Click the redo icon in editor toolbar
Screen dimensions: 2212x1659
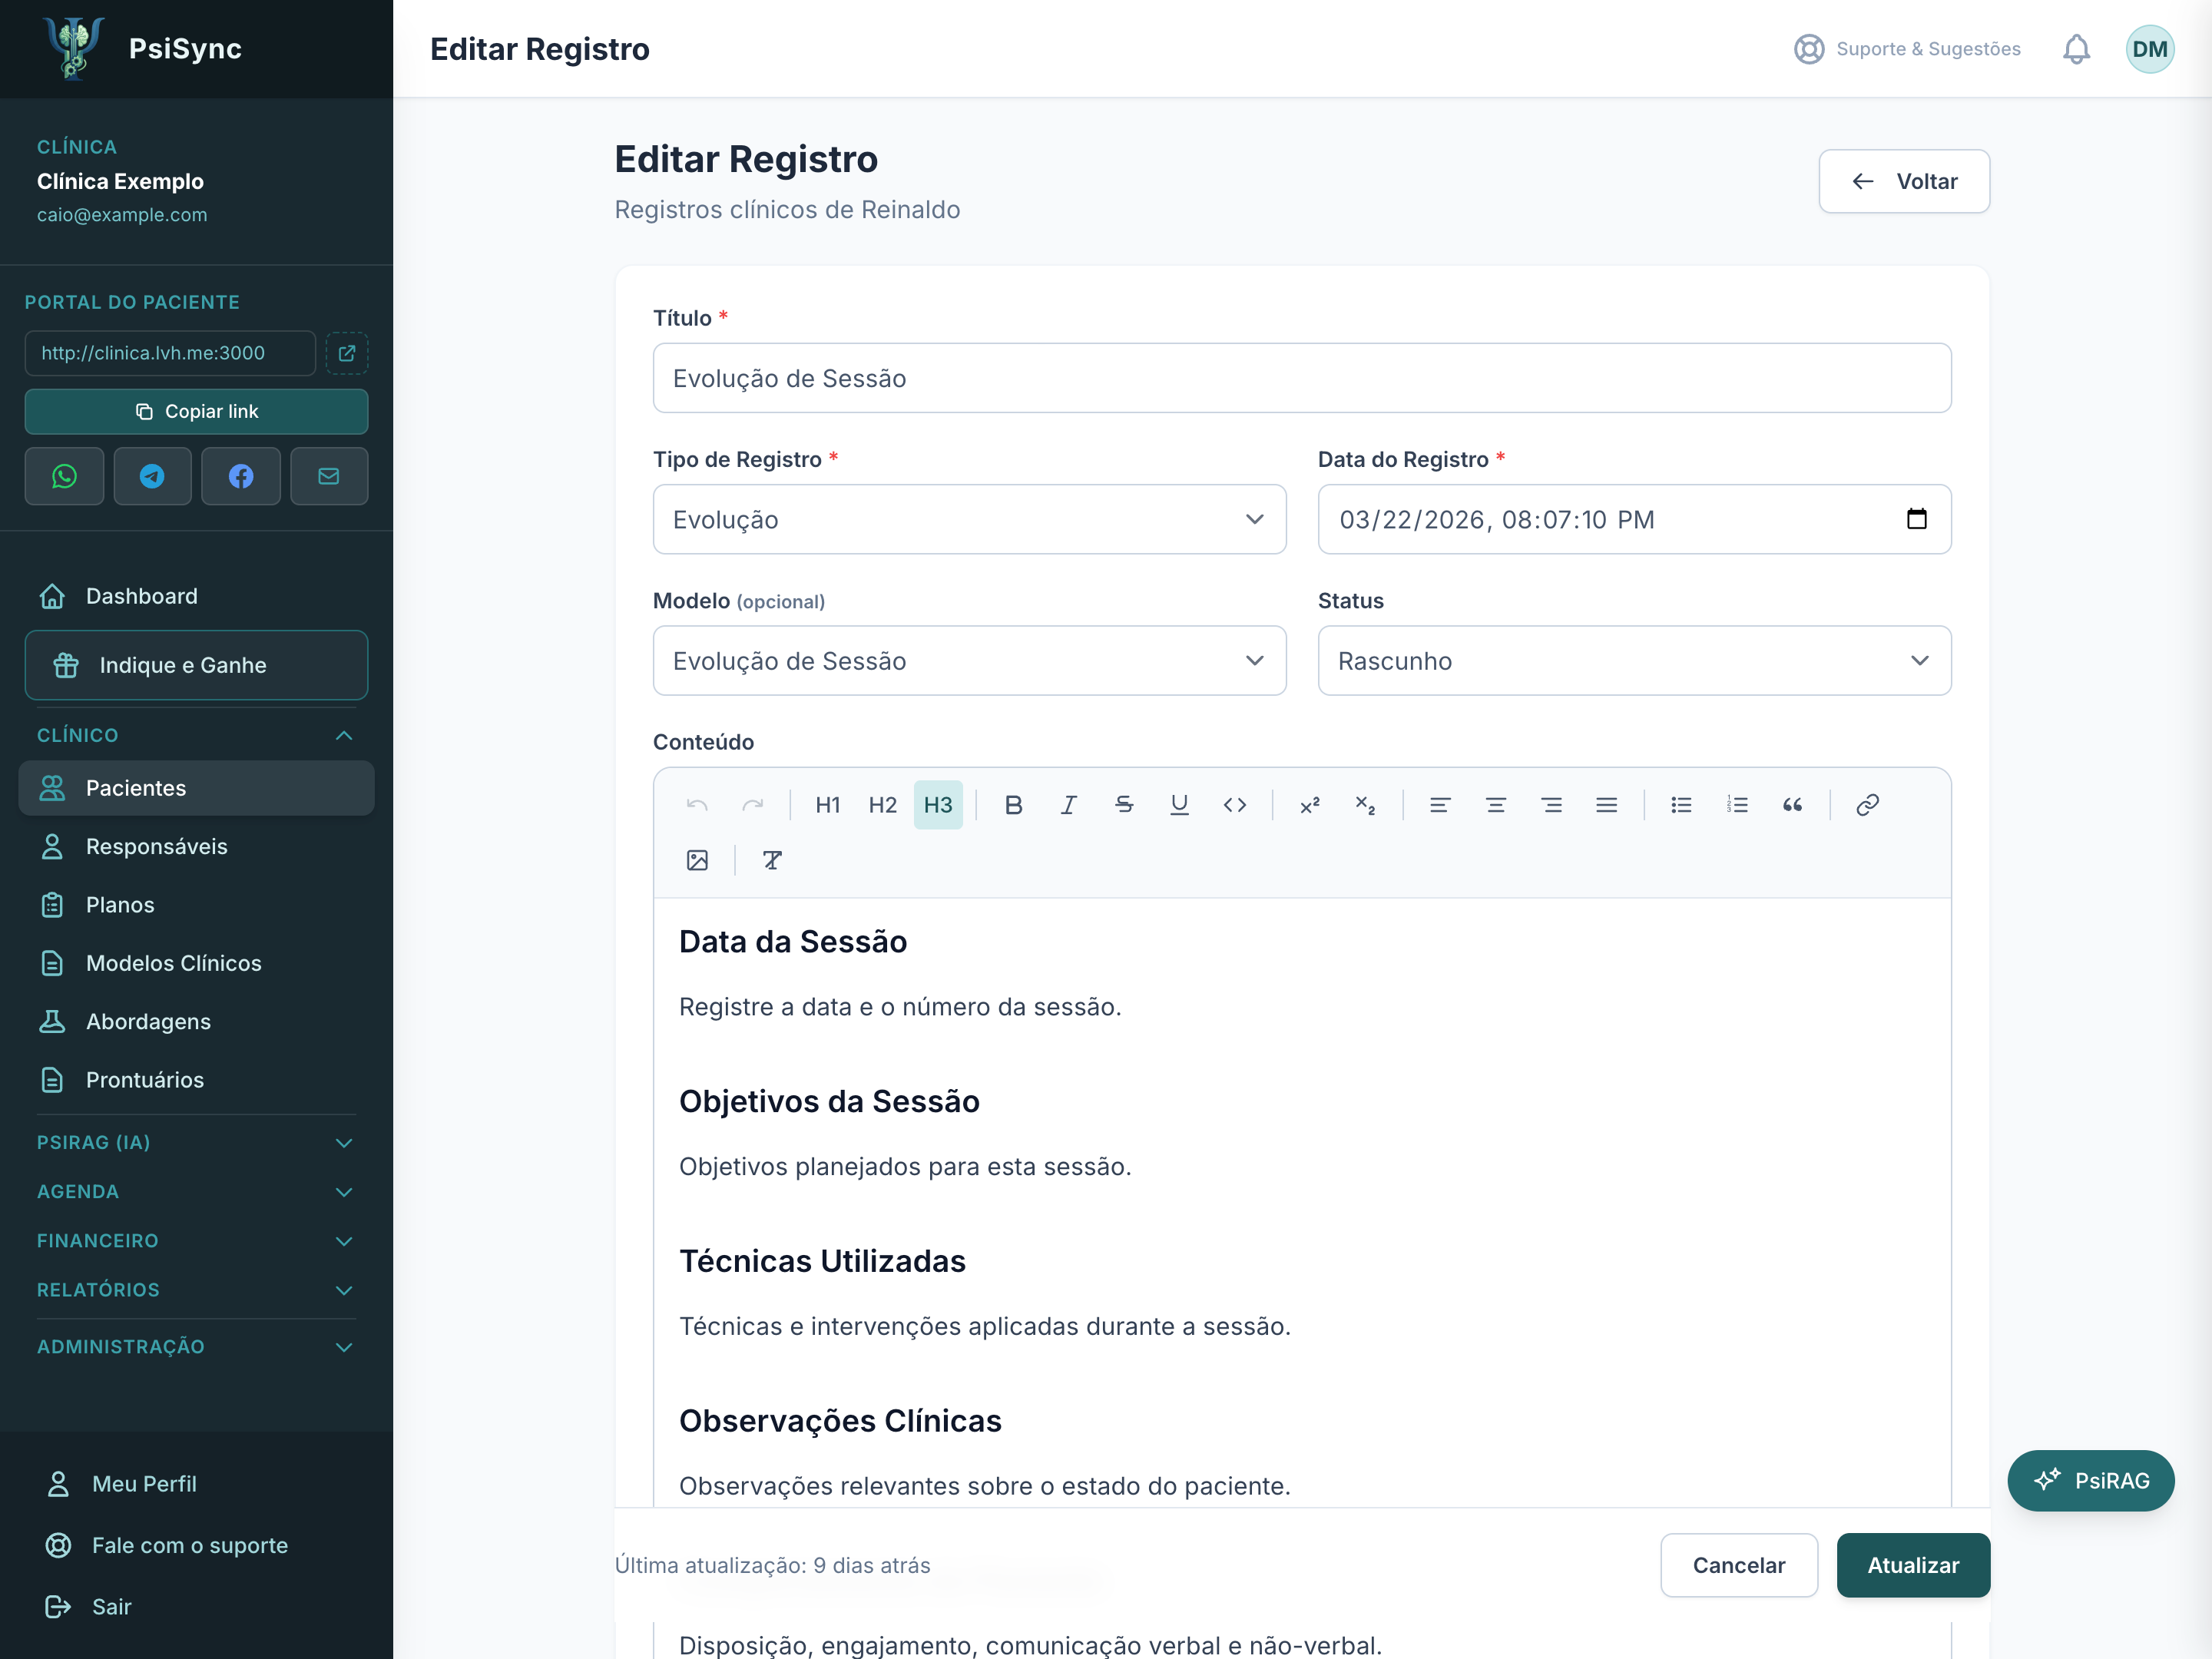[752, 805]
